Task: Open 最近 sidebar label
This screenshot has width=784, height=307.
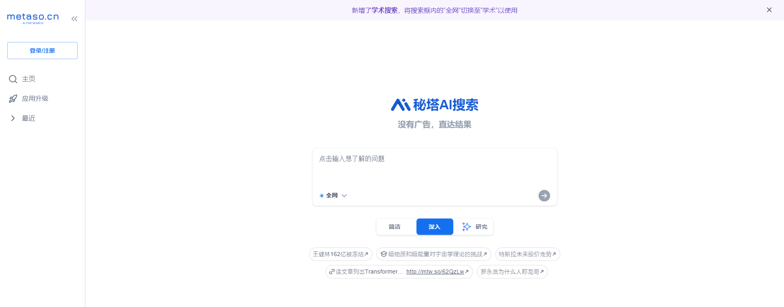Action: click(29, 118)
